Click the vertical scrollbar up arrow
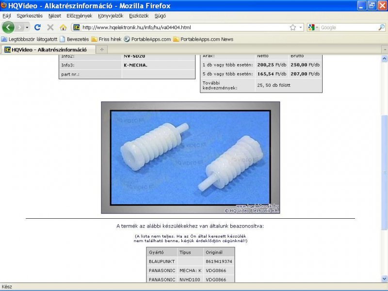The image size is (388, 291). coord(384,58)
